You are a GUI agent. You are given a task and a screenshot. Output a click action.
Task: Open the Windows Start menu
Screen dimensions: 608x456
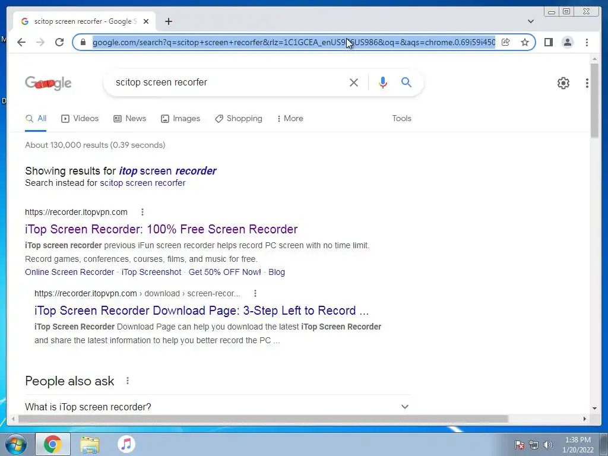point(15,444)
